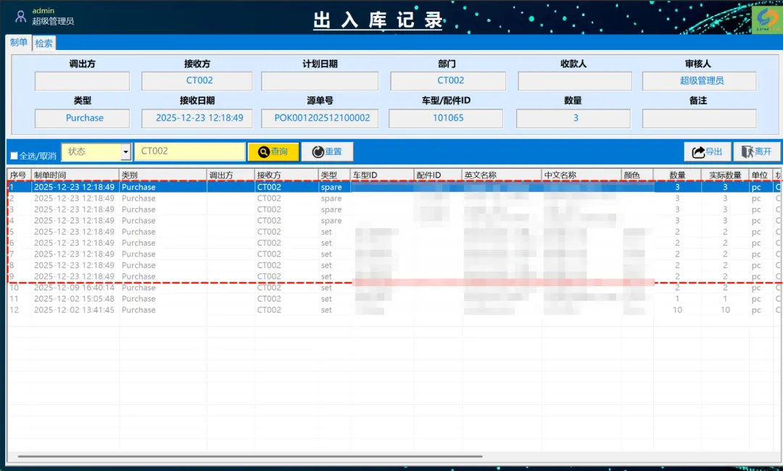Click the 离开 leave button label
This screenshot has width=783, height=471.
763,151
